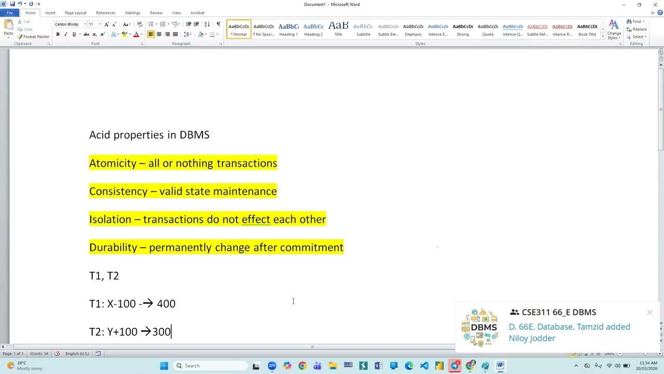Image resolution: width=664 pixels, height=374 pixels.
Task: Toggle strikethrough formatting
Action: pyautogui.click(x=86, y=34)
